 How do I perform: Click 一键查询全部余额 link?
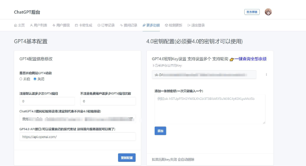tap(251, 59)
